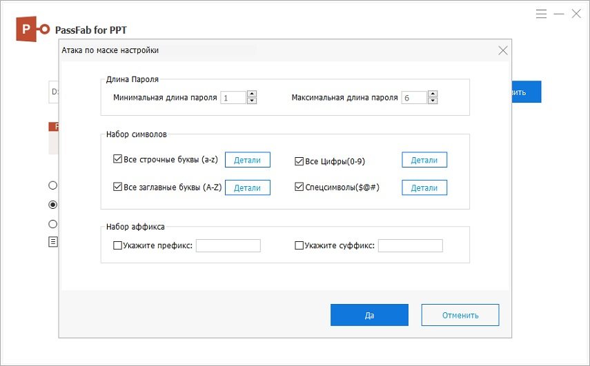Click the maximum password length field
Image resolution: width=590 pixels, height=366 pixels.
click(414, 98)
